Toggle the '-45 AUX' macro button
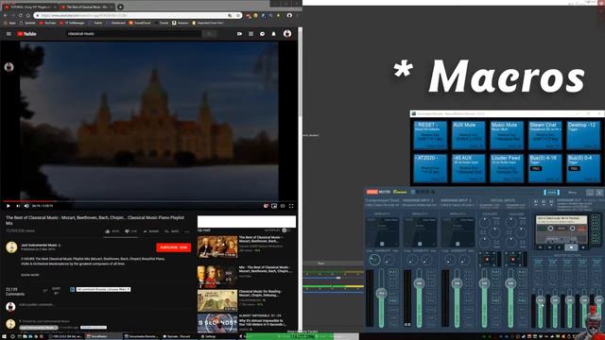The image size is (605, 340). [468, 168]
